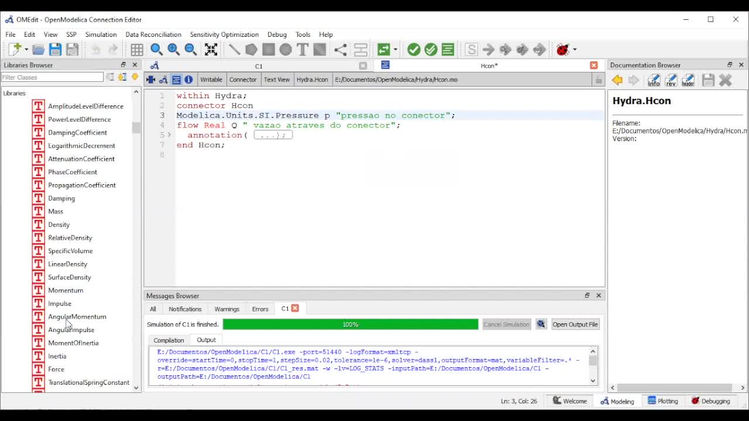The height and width of the screenshot is (421, 749).
Task: Switch to Welcome perspective
Action: pos(570,401)
